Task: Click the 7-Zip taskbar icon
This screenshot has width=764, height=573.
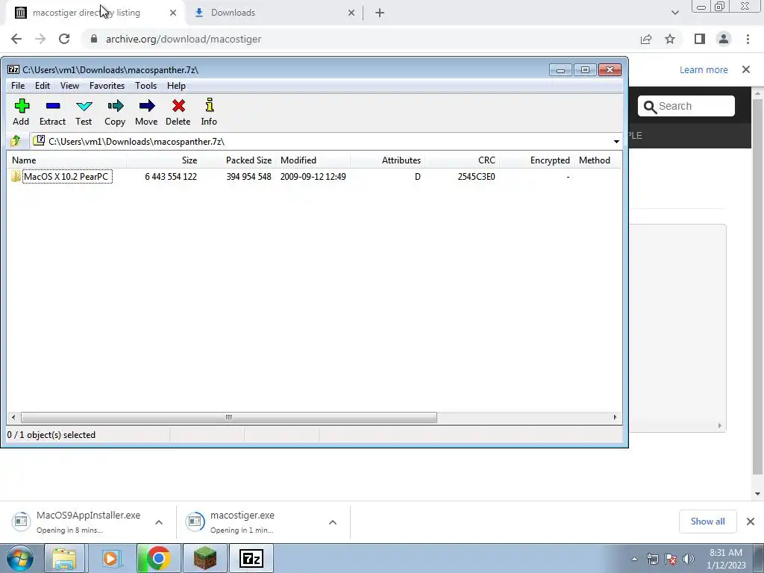Action: coord(251,558)
